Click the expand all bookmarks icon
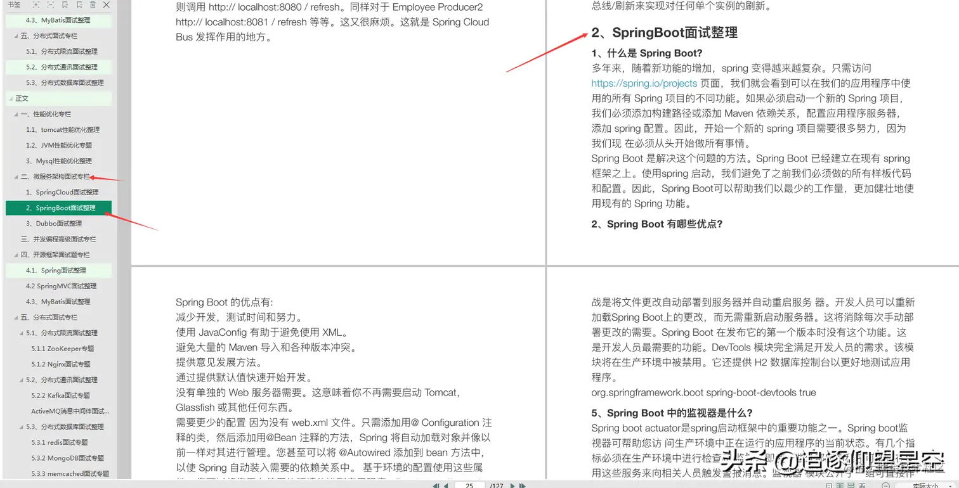The width and height of the screenshot is (959, 488). tap(36, 4)
